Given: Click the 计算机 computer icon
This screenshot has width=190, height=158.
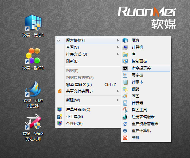Looking at the screenshot, I should pos(125,47).
